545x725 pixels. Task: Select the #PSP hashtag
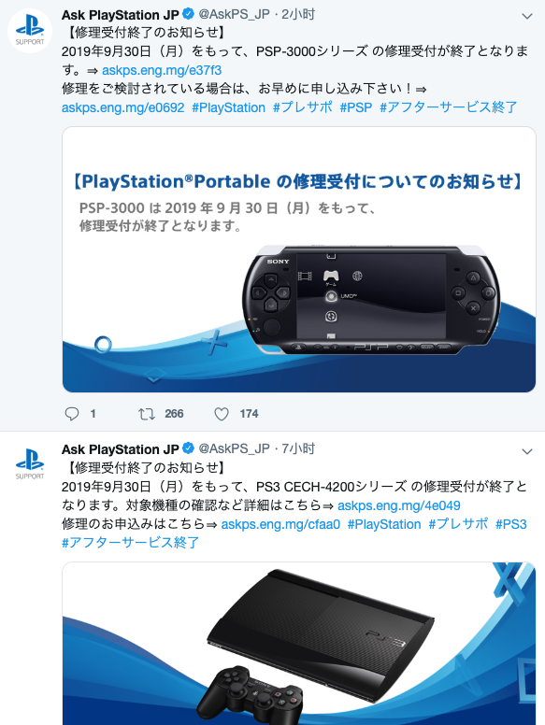(356, 107)
